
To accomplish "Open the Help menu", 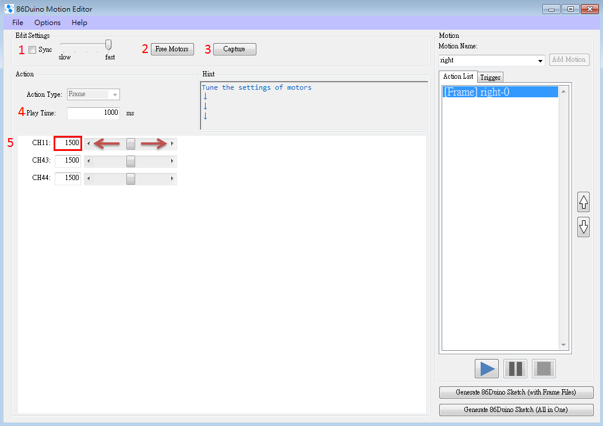I will [x=79, y=23].
